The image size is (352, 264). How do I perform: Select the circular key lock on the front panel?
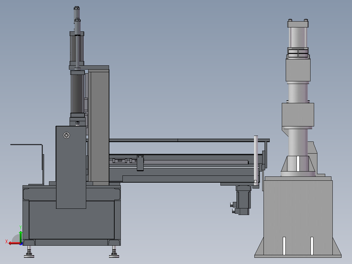click(x=67, y=135)
